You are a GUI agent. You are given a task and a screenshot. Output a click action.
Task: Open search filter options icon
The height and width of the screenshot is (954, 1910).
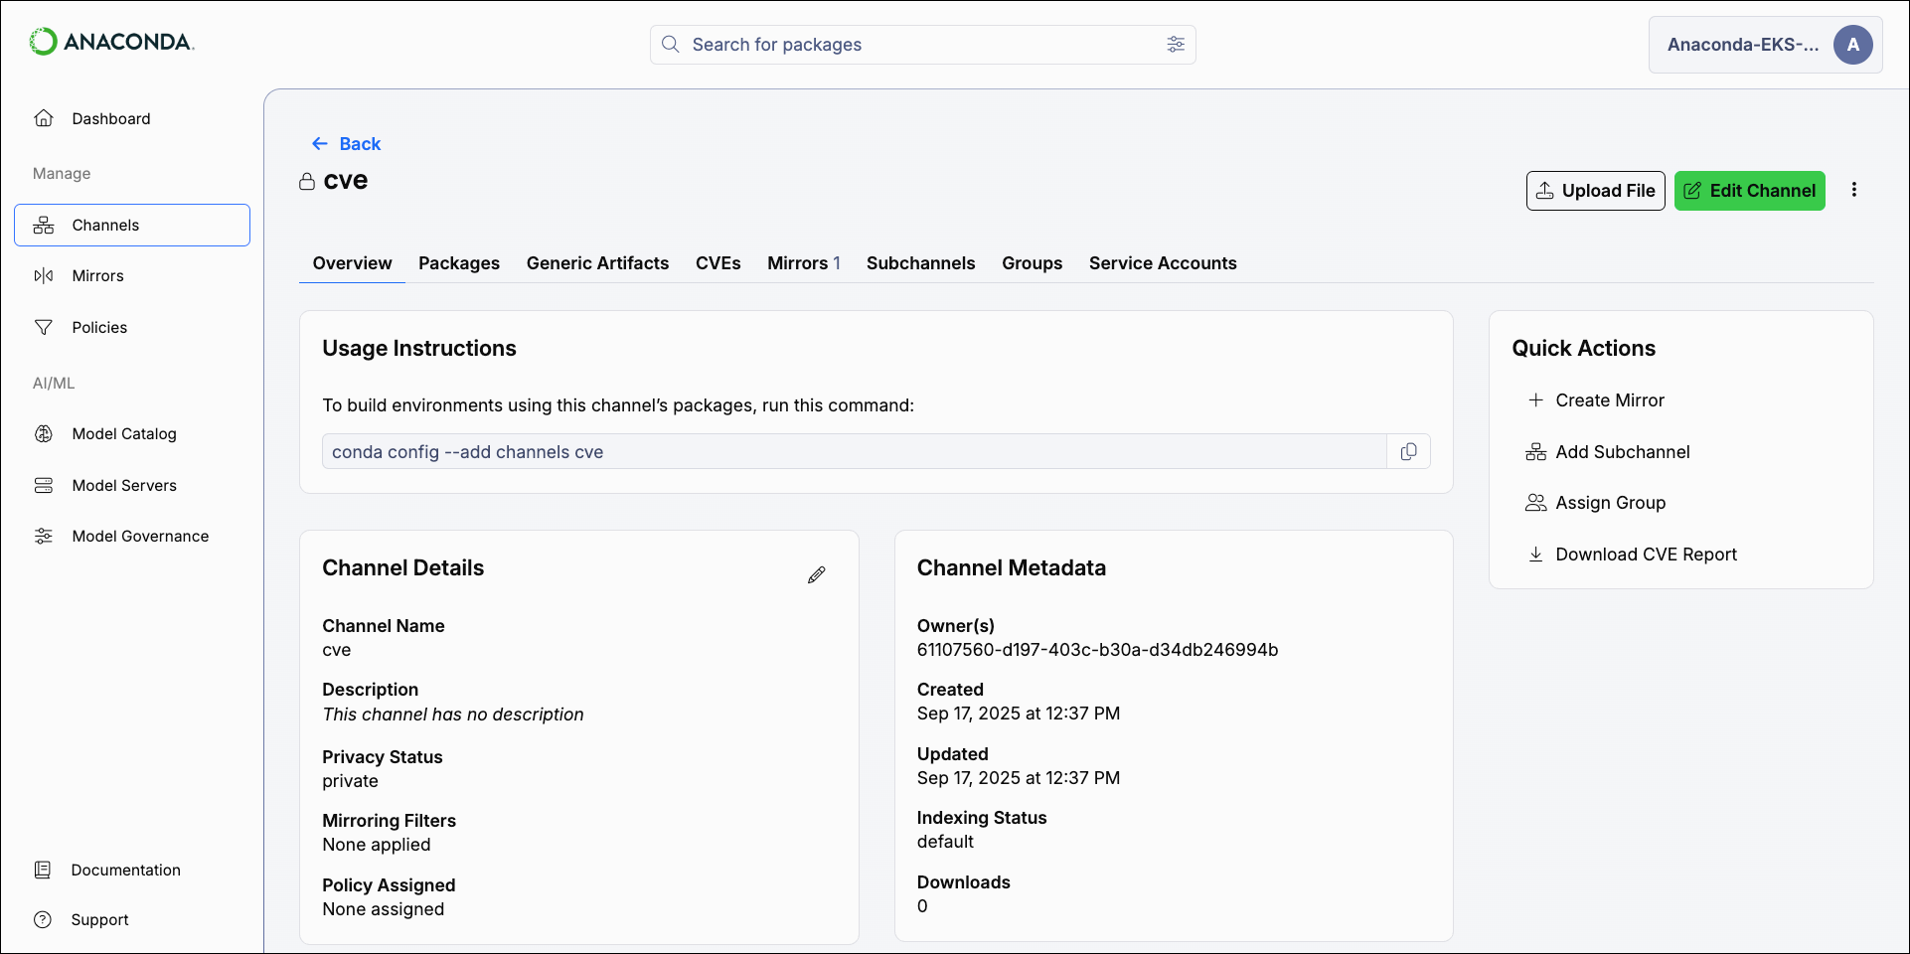(1176, 45)
